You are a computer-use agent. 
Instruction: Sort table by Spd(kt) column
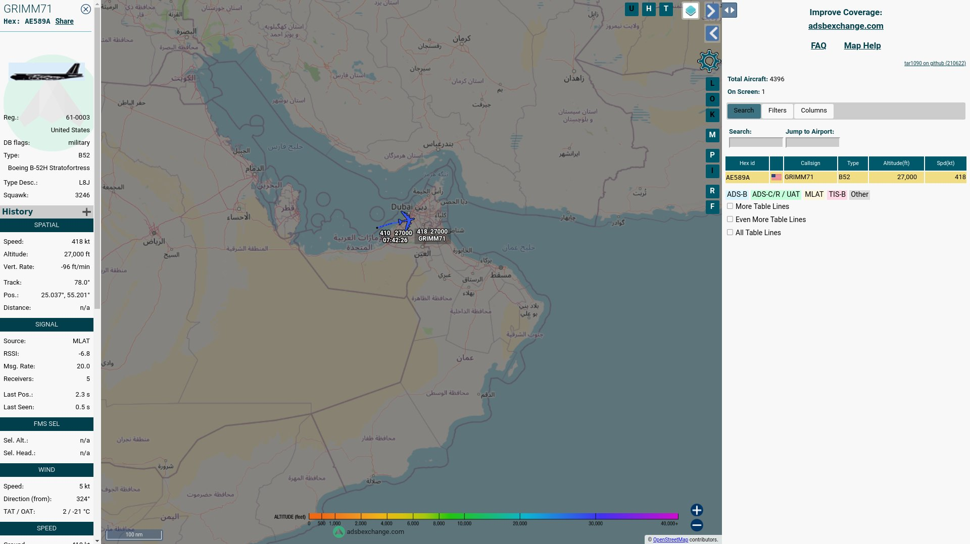[945, 164]
